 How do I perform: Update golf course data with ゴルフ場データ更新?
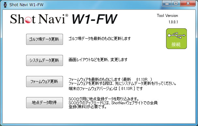(x=44, y=39)
